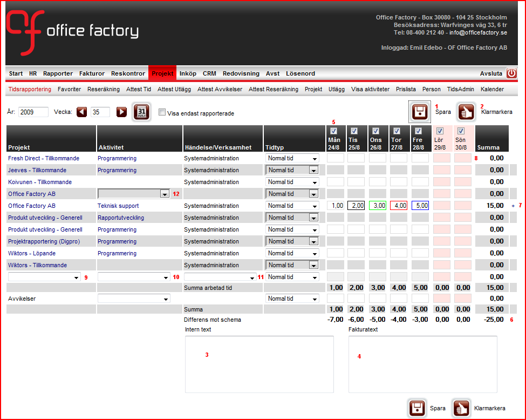Toggle the Tis 25/8 checkbox
Image resolution: width=526 pixels, height=420 pixels.
(354, 131)
